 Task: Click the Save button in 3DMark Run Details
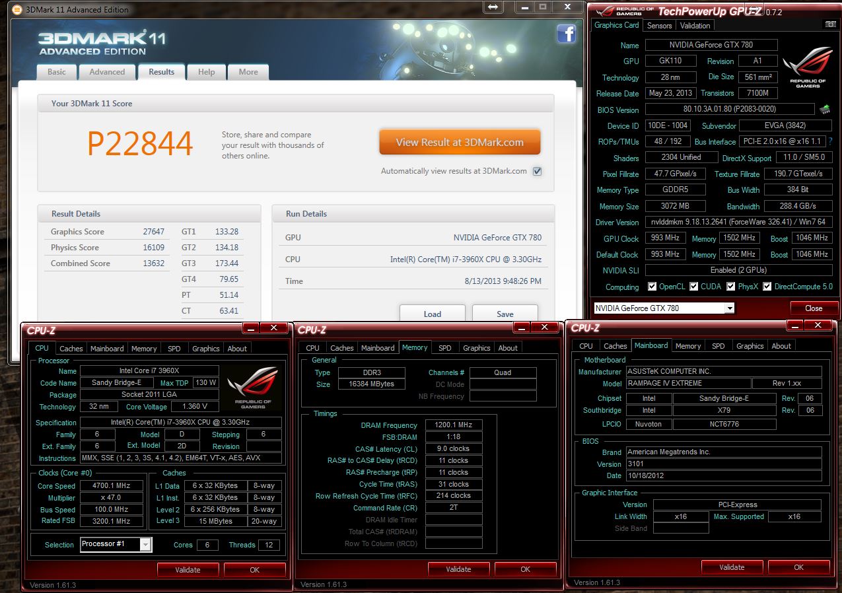click(x=505, y=314)
